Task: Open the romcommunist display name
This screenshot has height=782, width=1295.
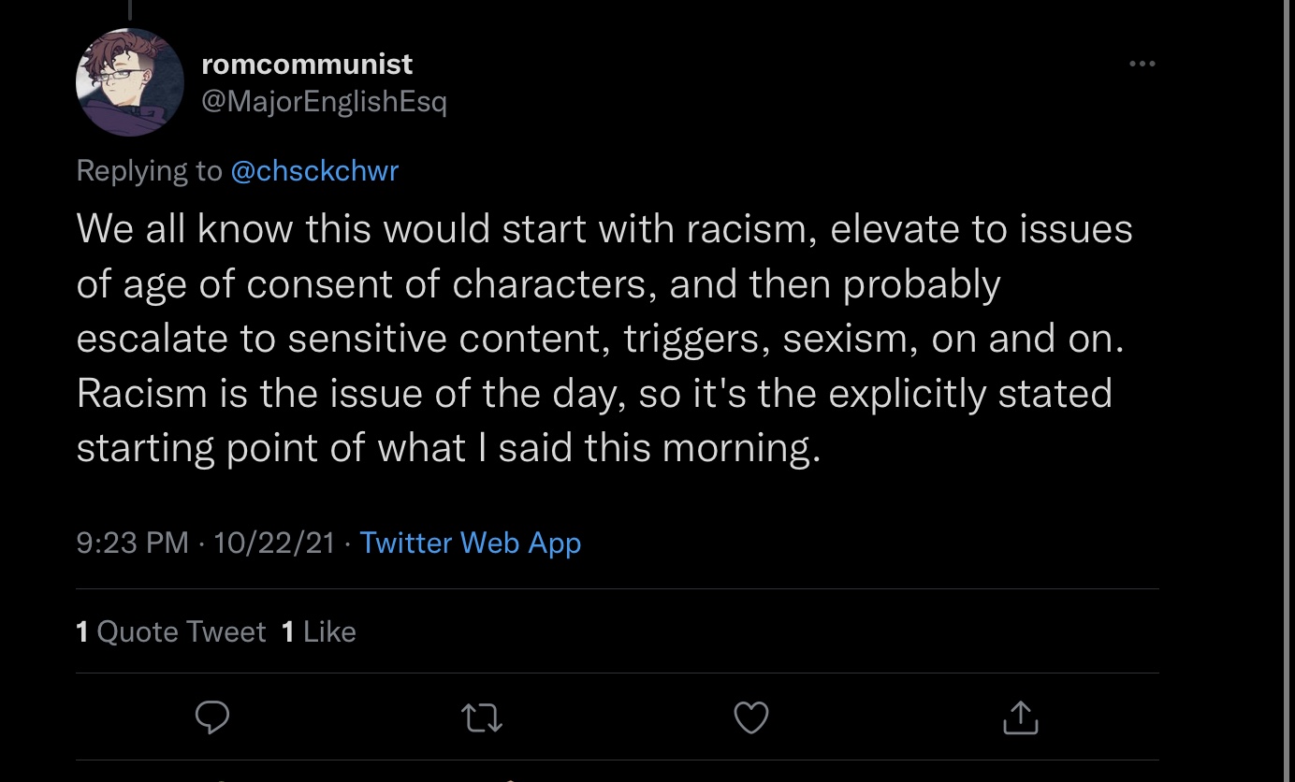Action: (x=307, y=64)
